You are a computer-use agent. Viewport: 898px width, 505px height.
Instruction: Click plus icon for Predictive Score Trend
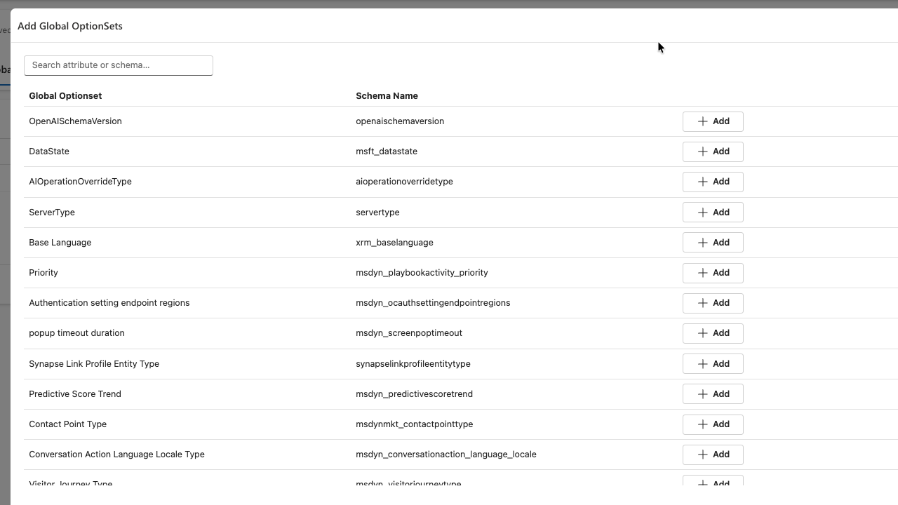pyautogui.click(x=702, y=394)
